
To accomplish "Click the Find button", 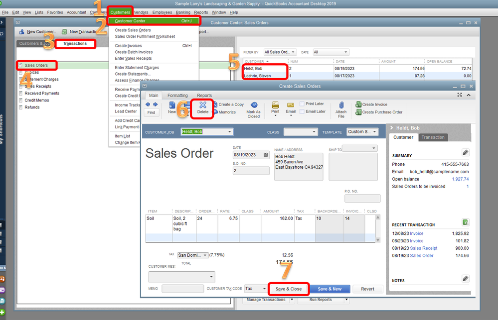I will pyautogui.click(x=151, y=112).
